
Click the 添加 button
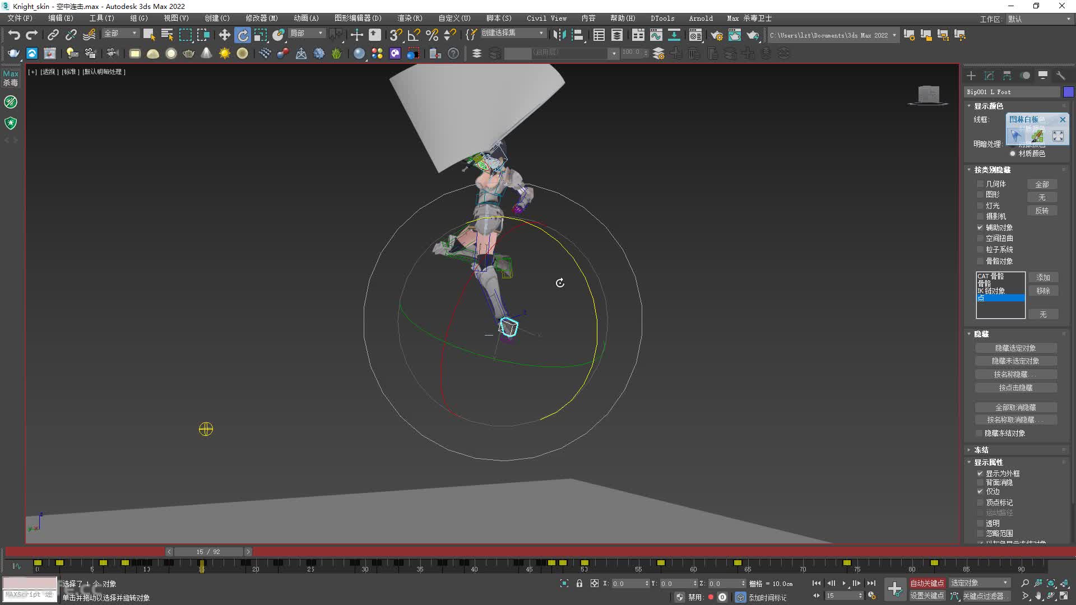point(1043,277)
